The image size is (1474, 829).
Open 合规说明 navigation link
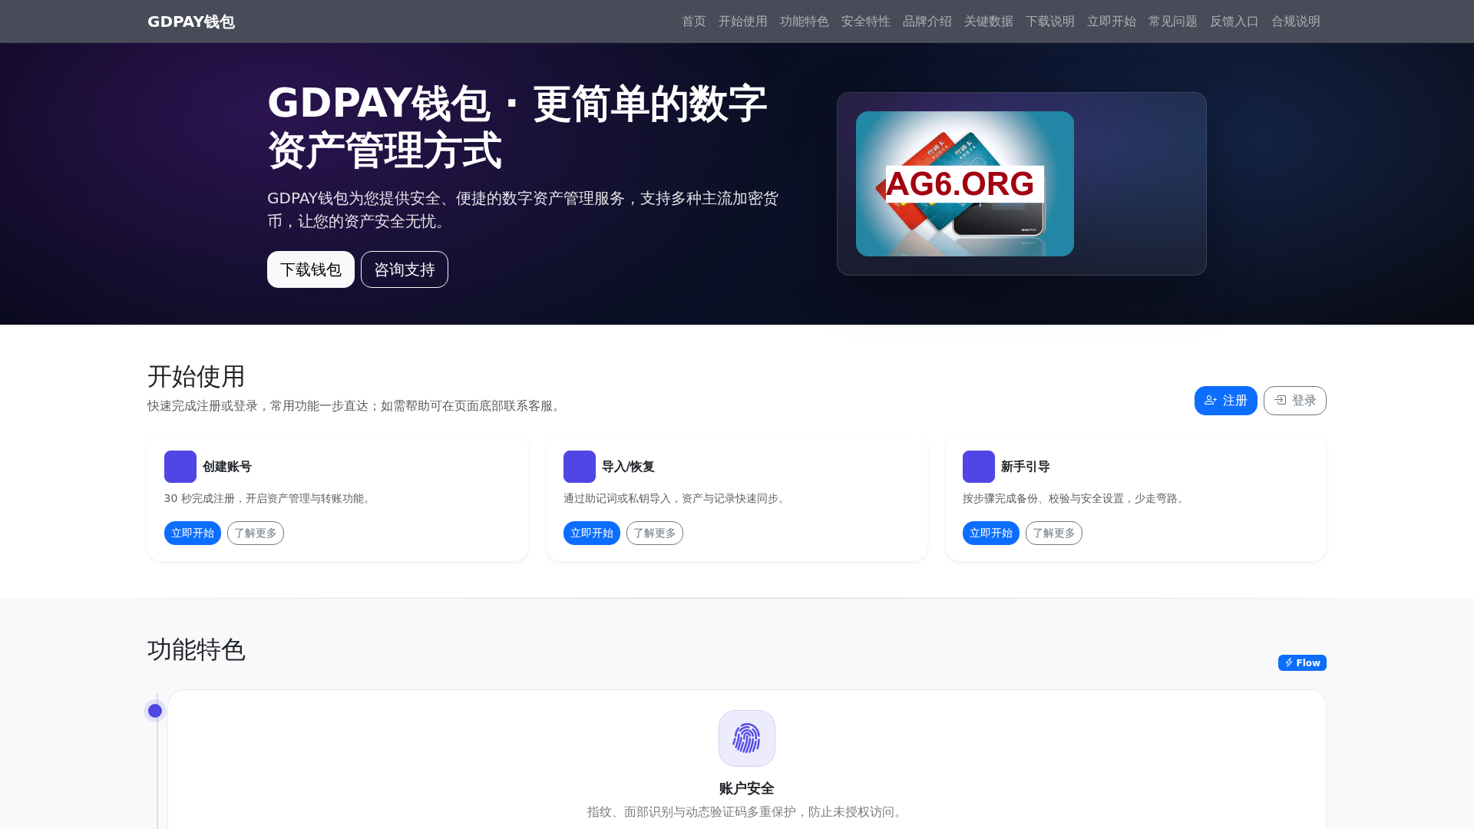1295,21
